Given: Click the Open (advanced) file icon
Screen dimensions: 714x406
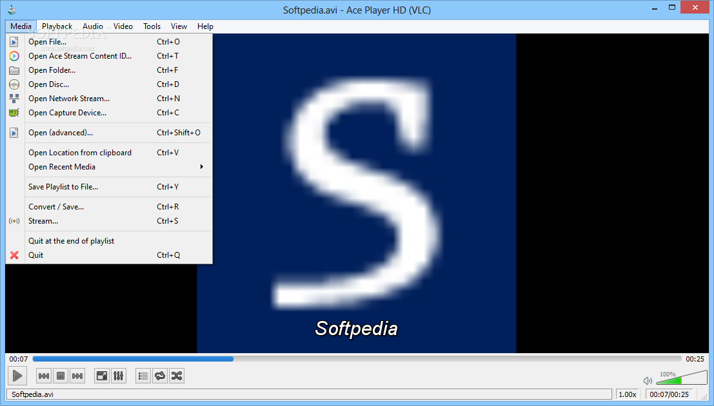Looking at the screenshot, I should (14, 133).
